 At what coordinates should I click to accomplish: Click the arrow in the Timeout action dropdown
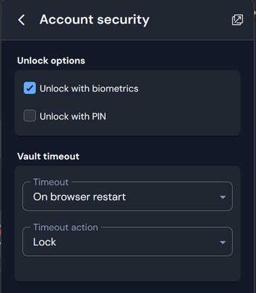pos(223,242)
